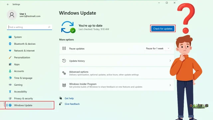Expand Update history with its chevron
The width and height of the screenshot is (213, 120).
170,61
